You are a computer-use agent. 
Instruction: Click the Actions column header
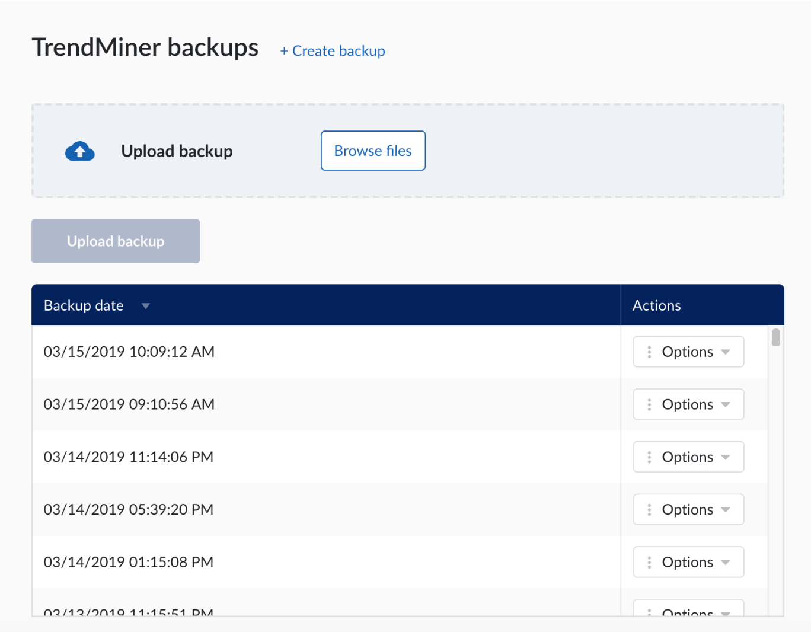656,306
